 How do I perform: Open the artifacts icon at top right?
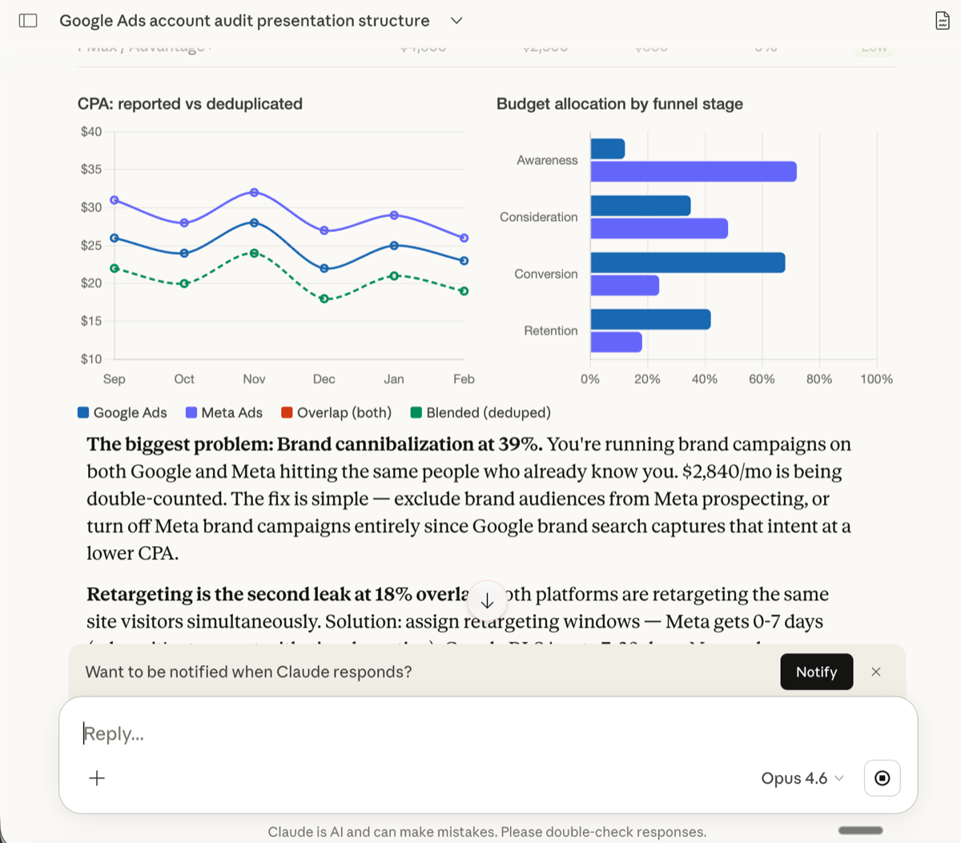(943, 20)
